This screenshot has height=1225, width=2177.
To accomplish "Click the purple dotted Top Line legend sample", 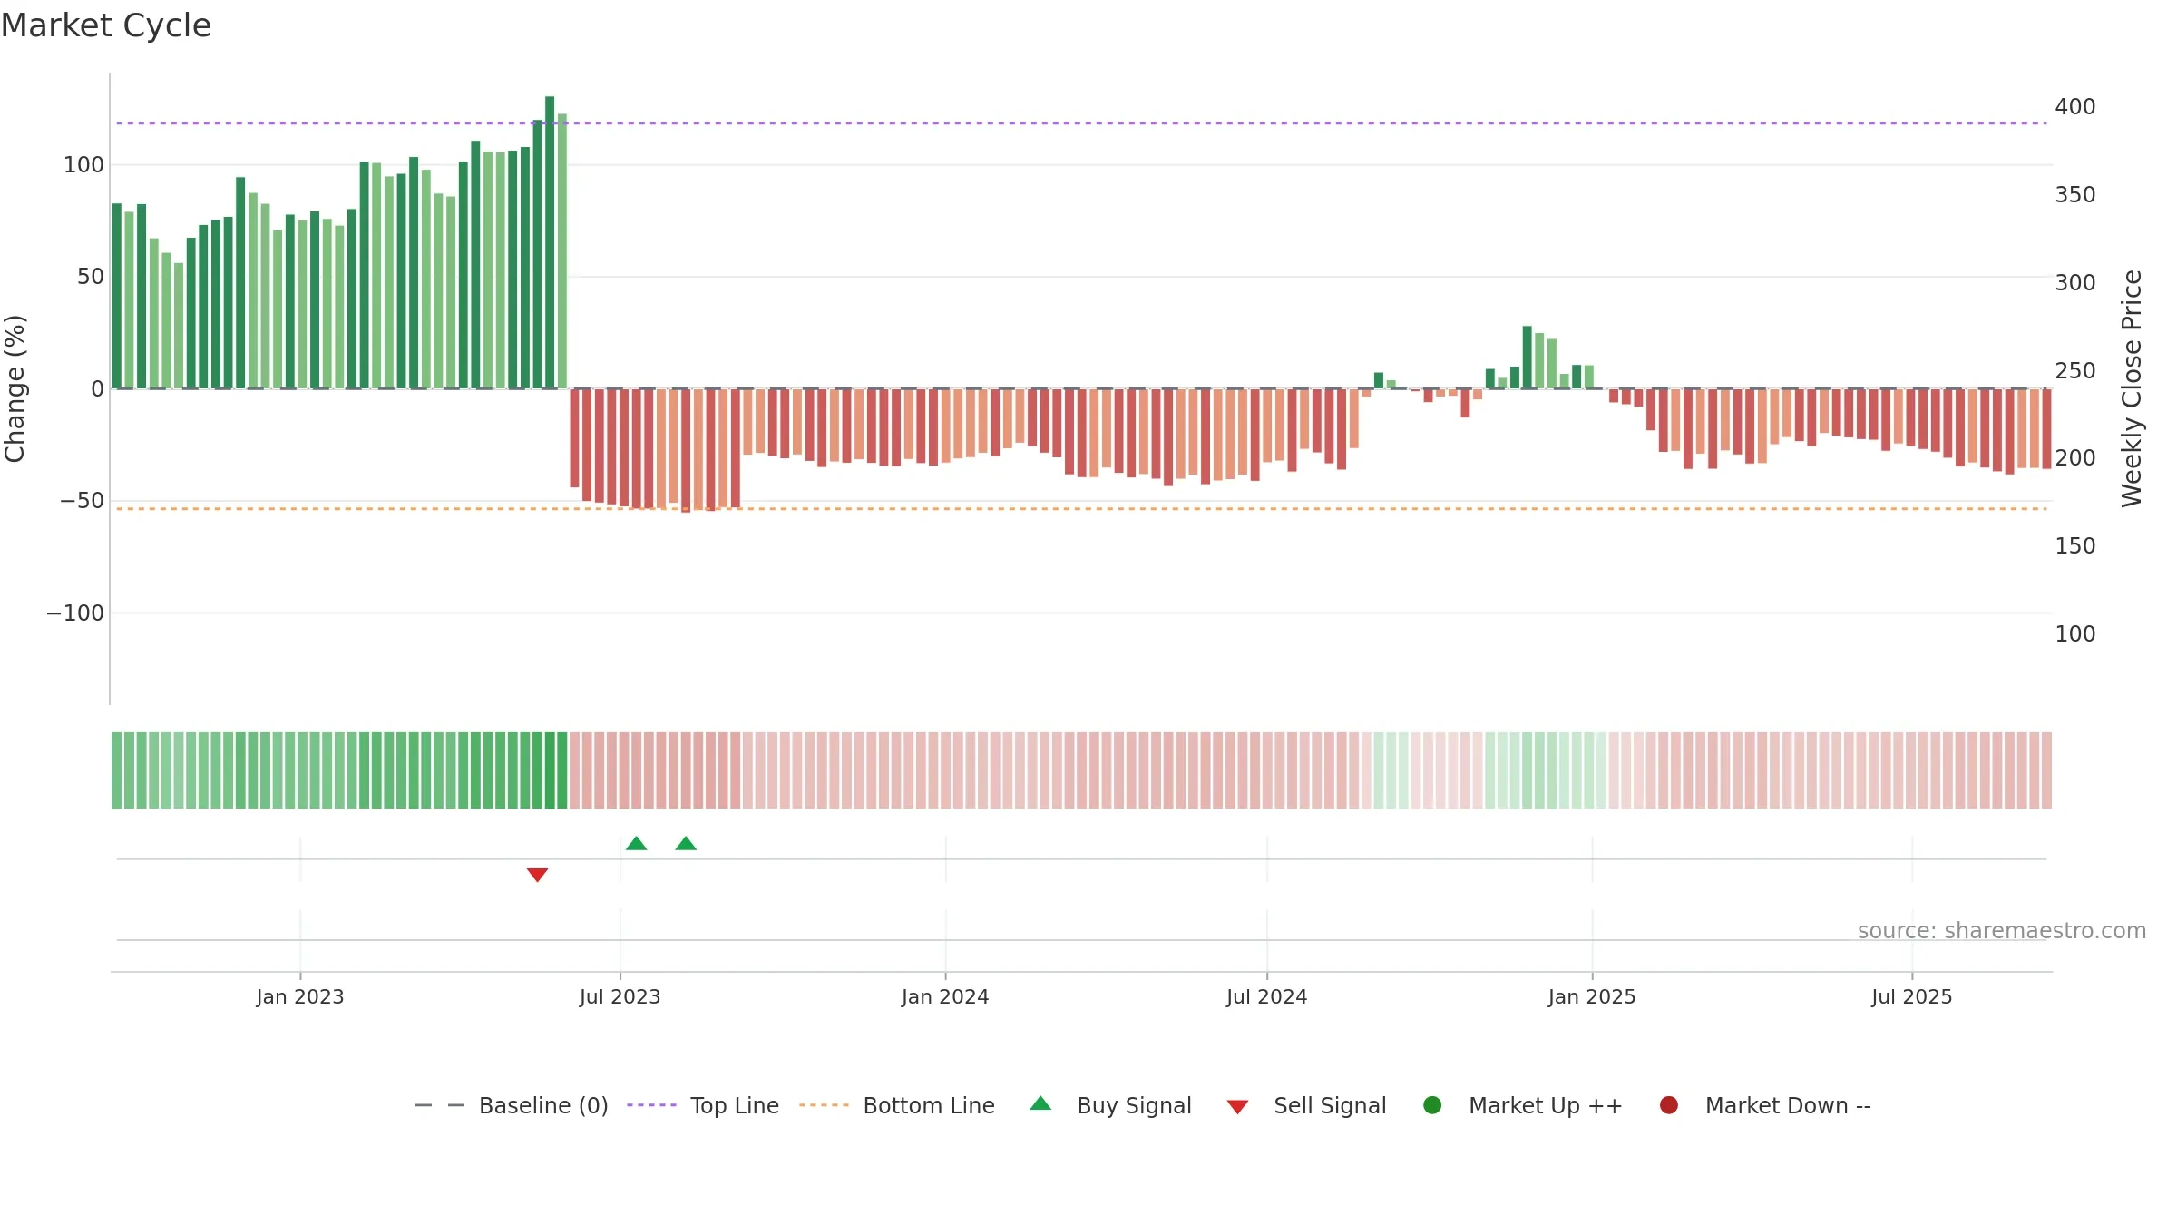I will pyautogui.click(x=651, y=1105).
